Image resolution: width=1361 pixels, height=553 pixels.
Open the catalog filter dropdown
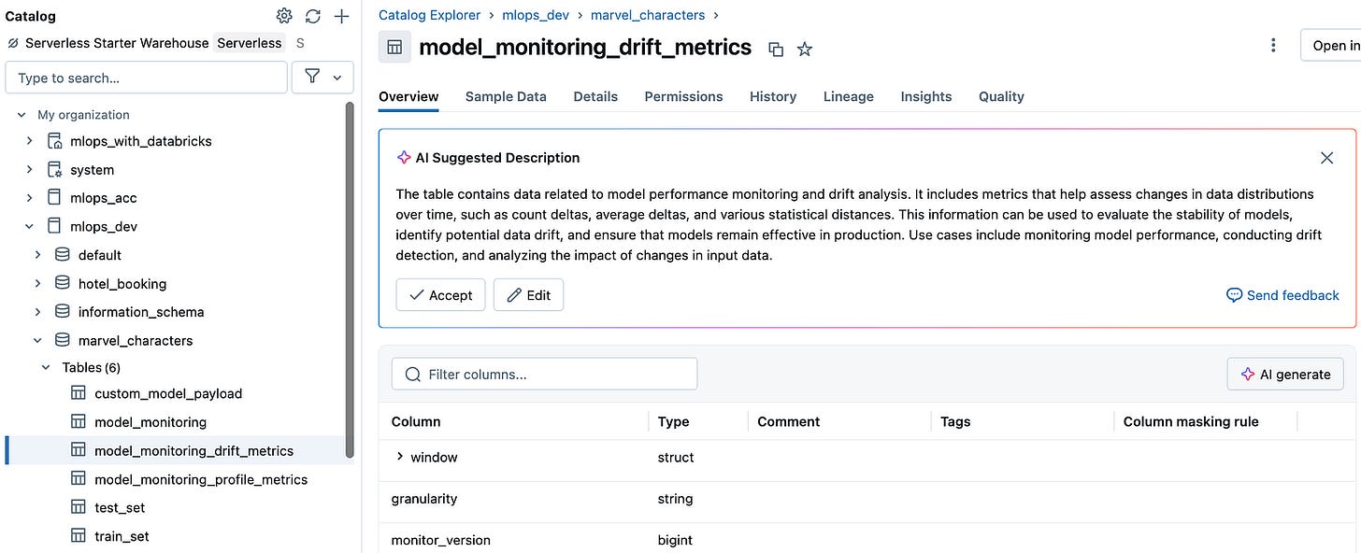point(322,78)
